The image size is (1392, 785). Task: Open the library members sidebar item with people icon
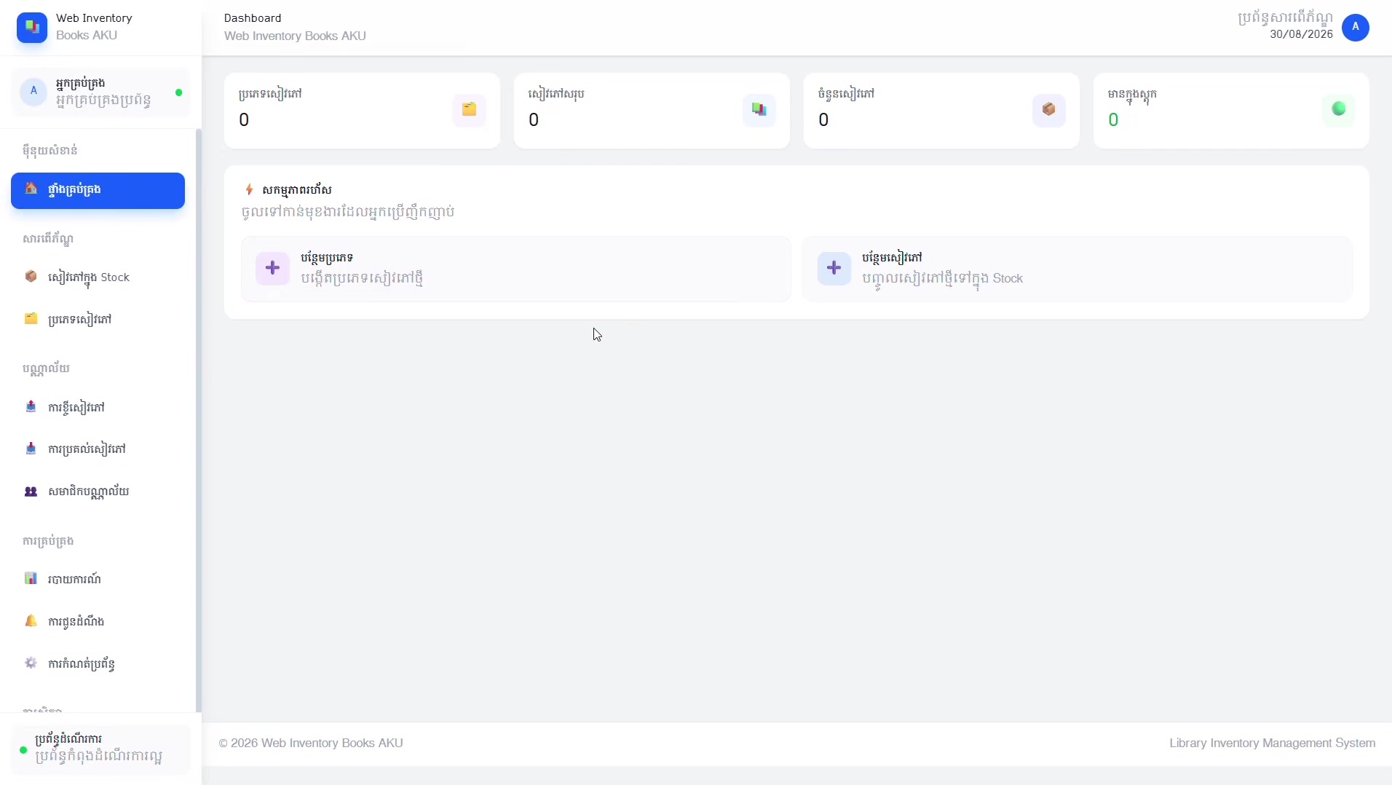click(x=98, y=492)
